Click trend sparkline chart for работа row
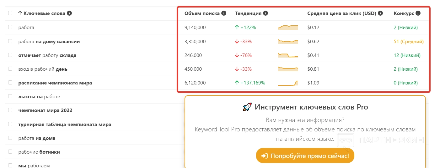440x168 pixels. [x=288, y=28]
